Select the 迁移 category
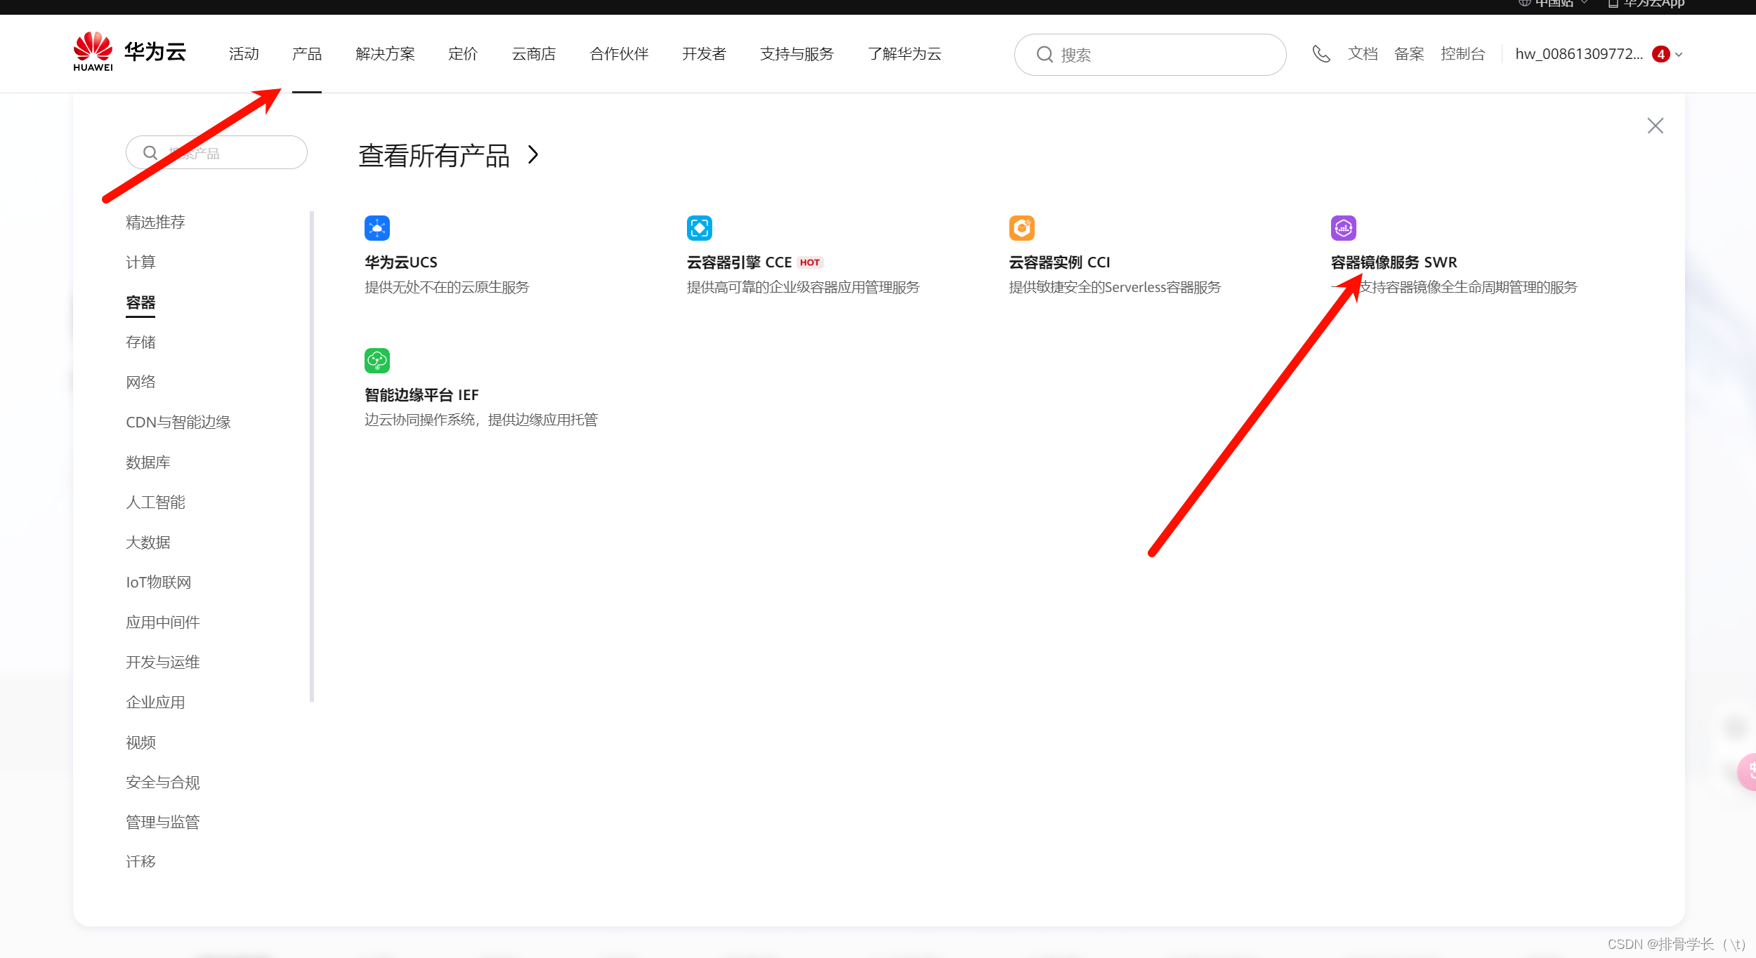1756x958 pixels. (x=140, y=862)
